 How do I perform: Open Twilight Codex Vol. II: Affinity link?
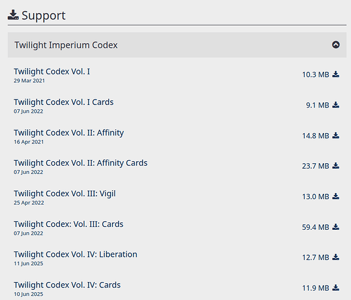pos(69,133)
